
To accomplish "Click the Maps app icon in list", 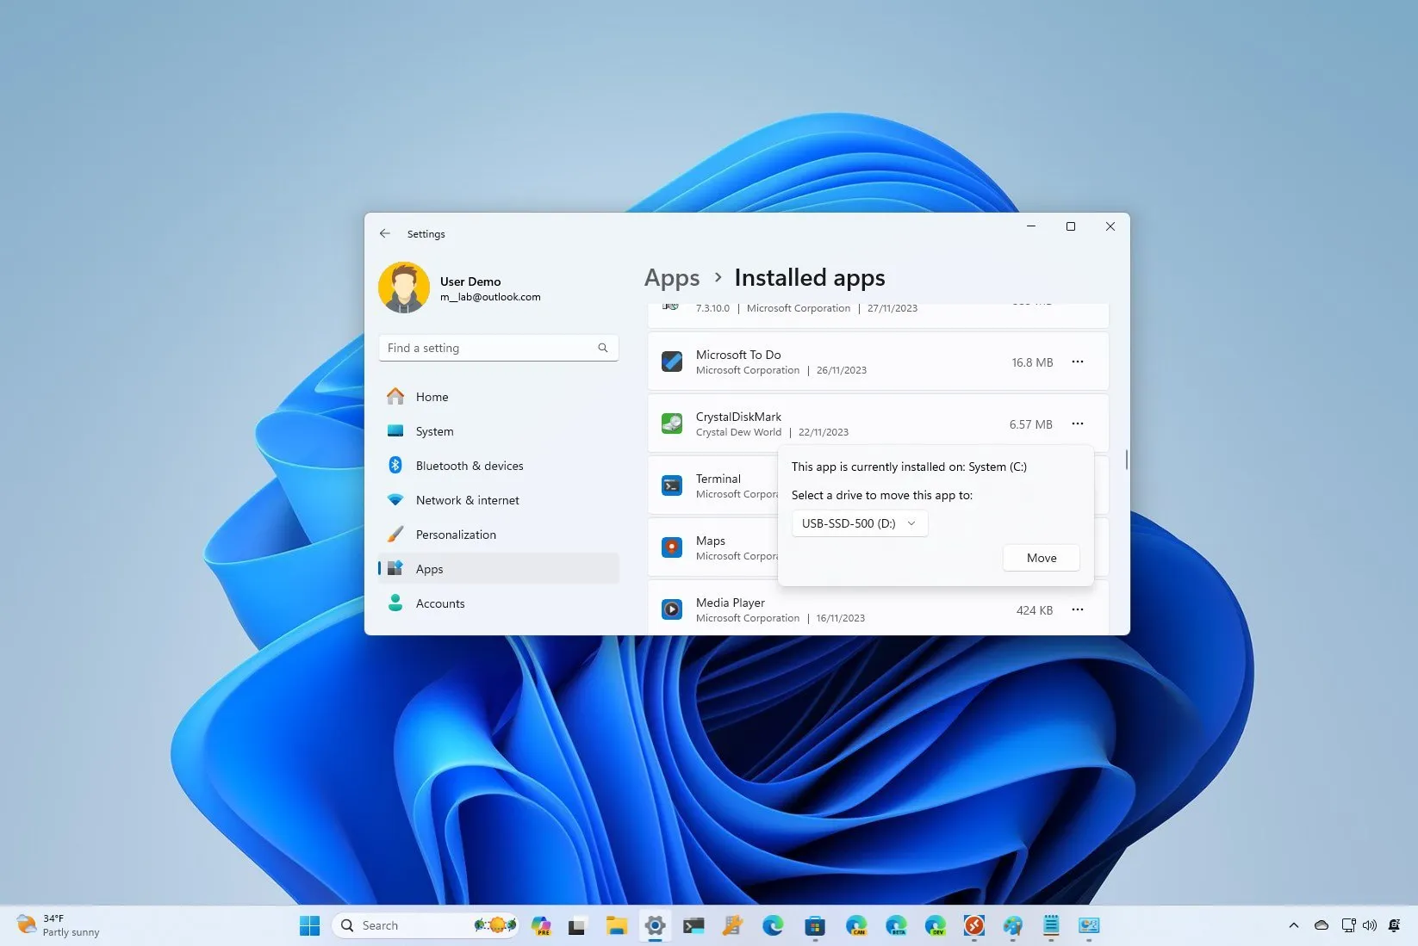I will pyautogui.click(x=672, y=547).
